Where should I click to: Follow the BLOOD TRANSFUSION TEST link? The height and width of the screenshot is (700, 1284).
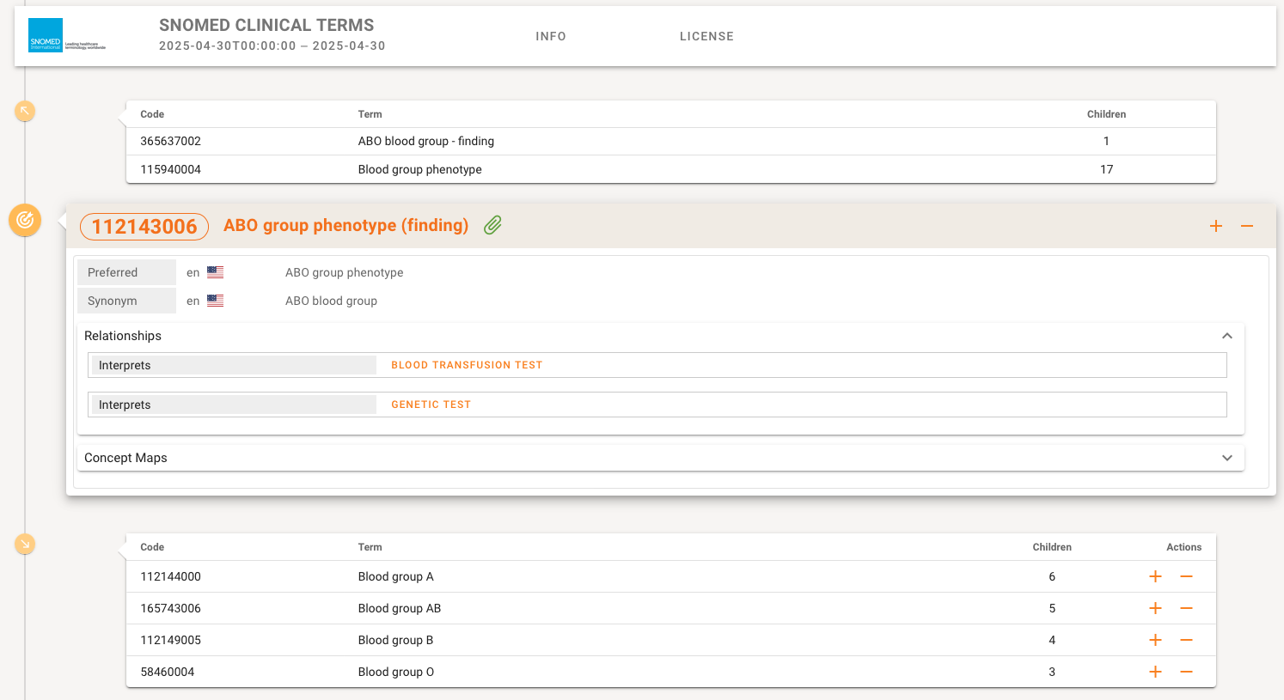click(467, 365)
